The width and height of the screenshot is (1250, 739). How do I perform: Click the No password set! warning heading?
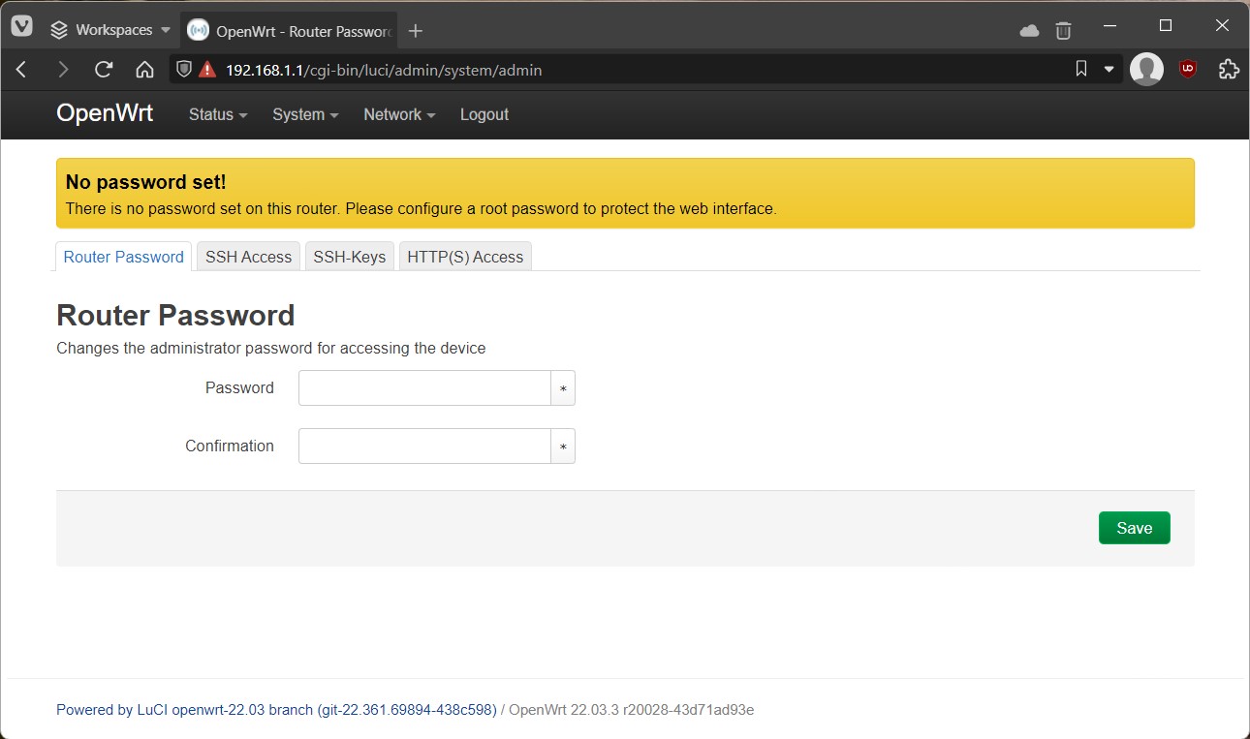pos(145,182)
